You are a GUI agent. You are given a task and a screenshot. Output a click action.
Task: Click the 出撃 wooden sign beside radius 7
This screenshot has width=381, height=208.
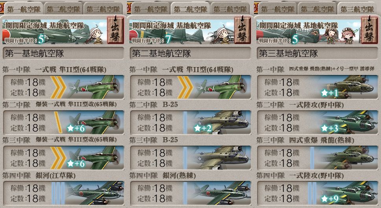(243, 30)
